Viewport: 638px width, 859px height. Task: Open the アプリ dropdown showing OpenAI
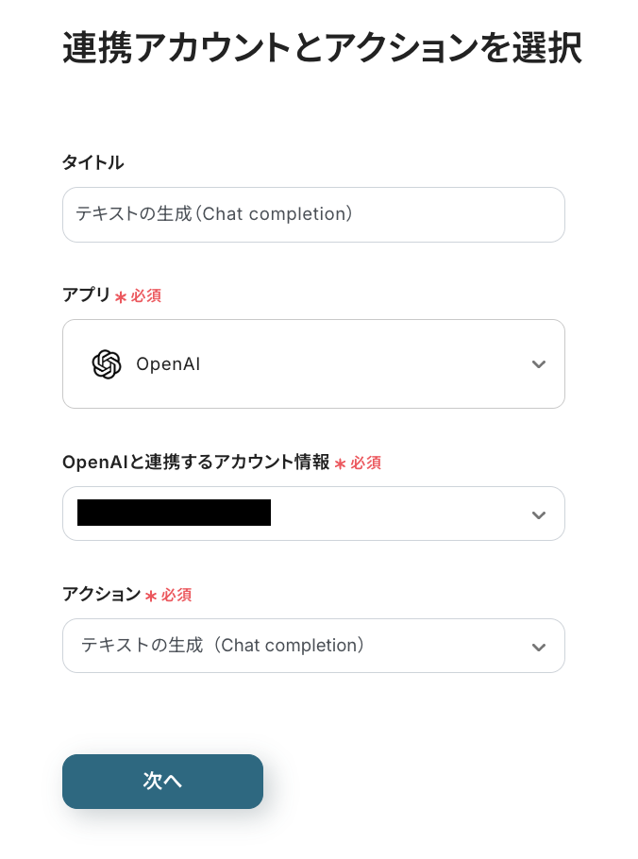[313, 364]
